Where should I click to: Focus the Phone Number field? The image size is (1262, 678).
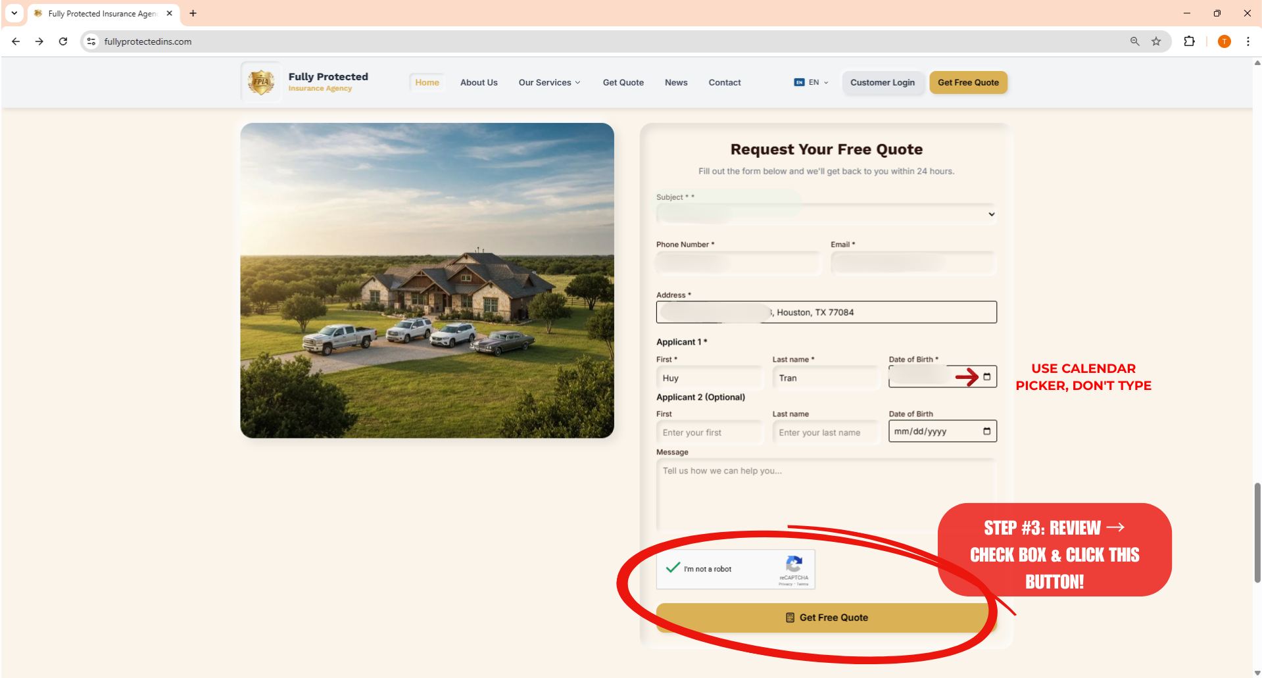[x=738, y=263]
